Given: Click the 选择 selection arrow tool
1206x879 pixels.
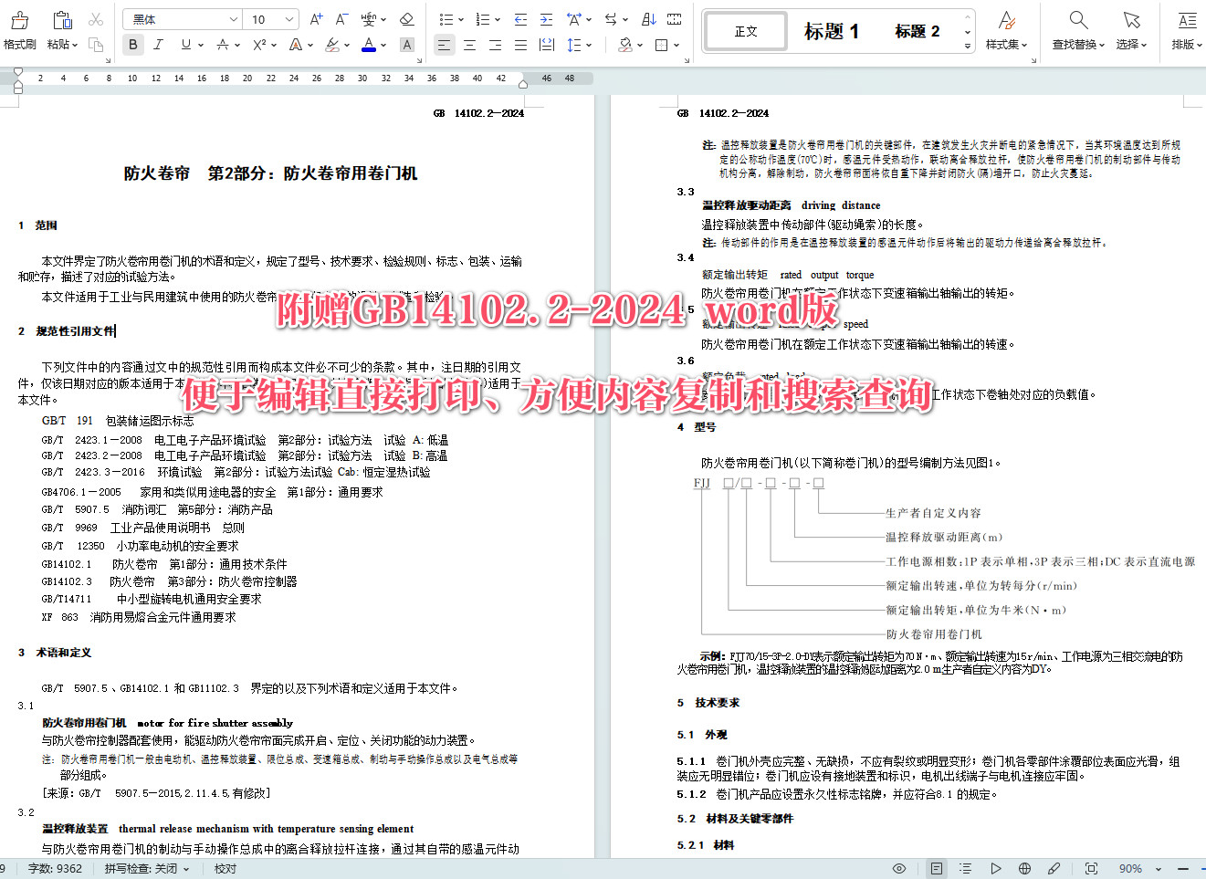Looking at the screenshot, I should pos(1131,27).
